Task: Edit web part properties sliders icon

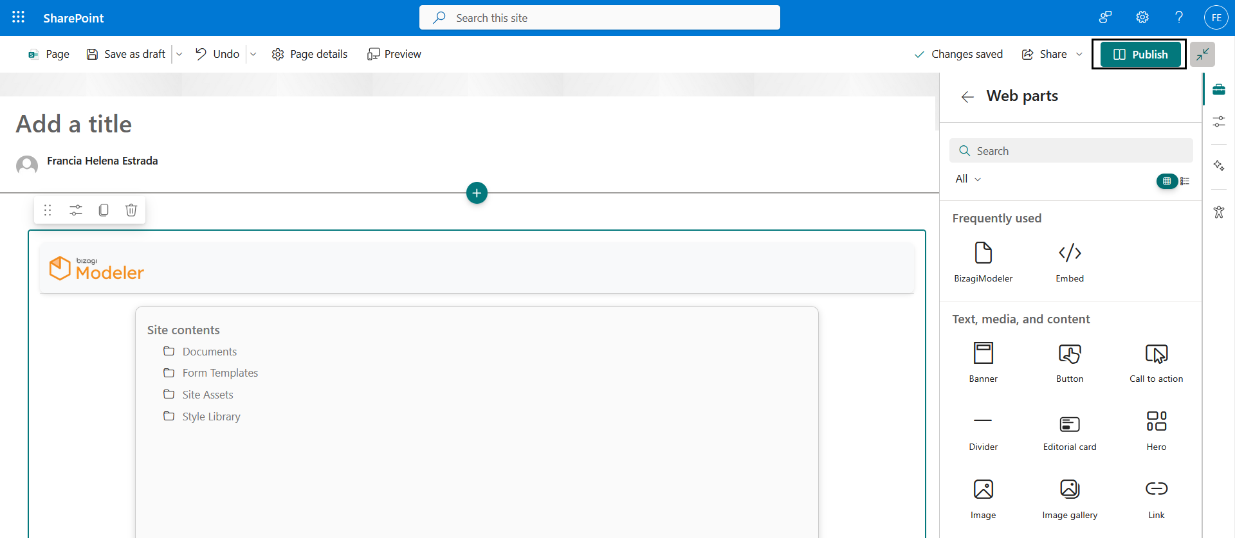Action: (76, 210)
